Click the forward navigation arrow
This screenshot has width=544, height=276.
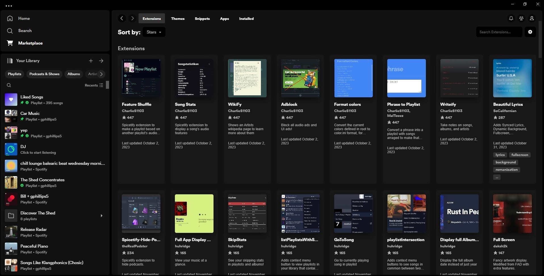click(x=132, y=18)
